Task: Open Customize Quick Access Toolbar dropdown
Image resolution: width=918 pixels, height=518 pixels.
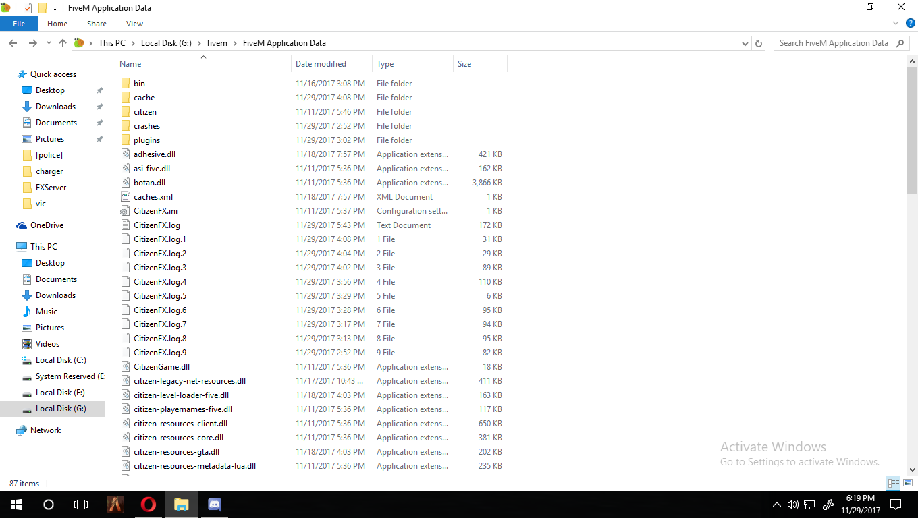Action: pyautogui.click(x=55, y=9)
